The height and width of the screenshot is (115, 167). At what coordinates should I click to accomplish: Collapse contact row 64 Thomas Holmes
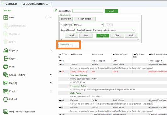pyautogui.click(x=60, y=65)
